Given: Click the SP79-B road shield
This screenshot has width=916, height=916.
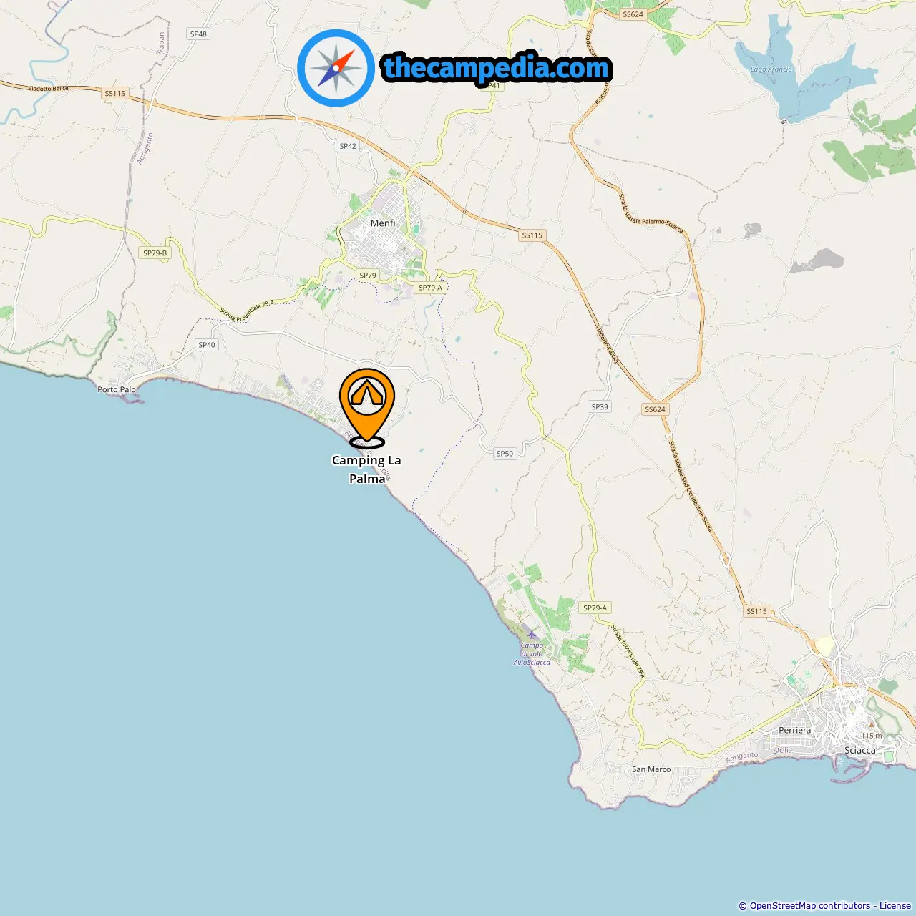Looking at the screenshot, I should click(x=155, y=253).
